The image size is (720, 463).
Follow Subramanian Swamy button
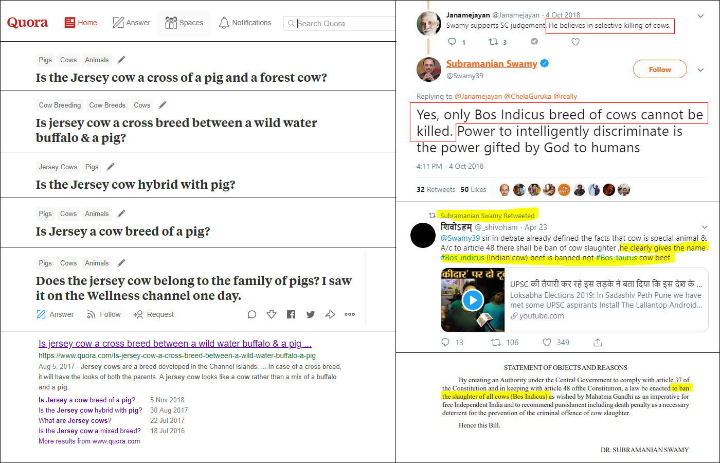[x=660, y=69]
